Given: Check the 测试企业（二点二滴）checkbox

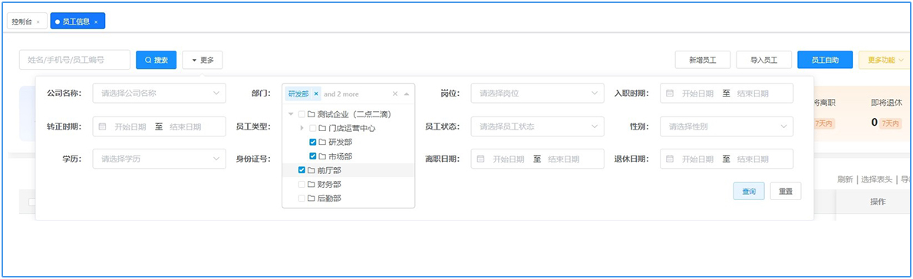Looking at the screenshot, I should [x=302, y=114].
